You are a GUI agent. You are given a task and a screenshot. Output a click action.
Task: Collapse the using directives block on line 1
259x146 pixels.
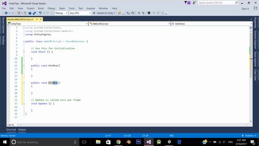pyautogui.click(x=24, y=28)
